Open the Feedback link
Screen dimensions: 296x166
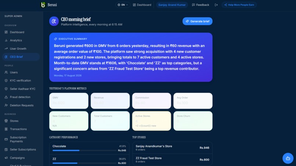point(201,5)
